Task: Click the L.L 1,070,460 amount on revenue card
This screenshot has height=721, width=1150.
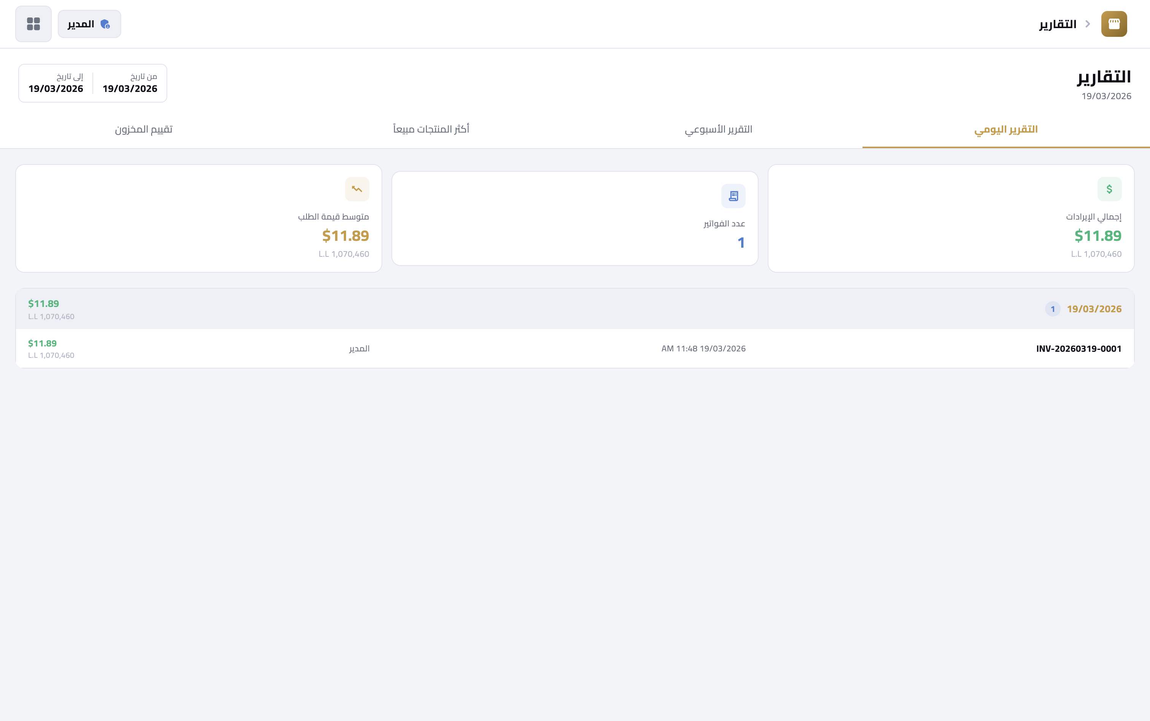Action: pyautogui.click(x=1096, y=254)
